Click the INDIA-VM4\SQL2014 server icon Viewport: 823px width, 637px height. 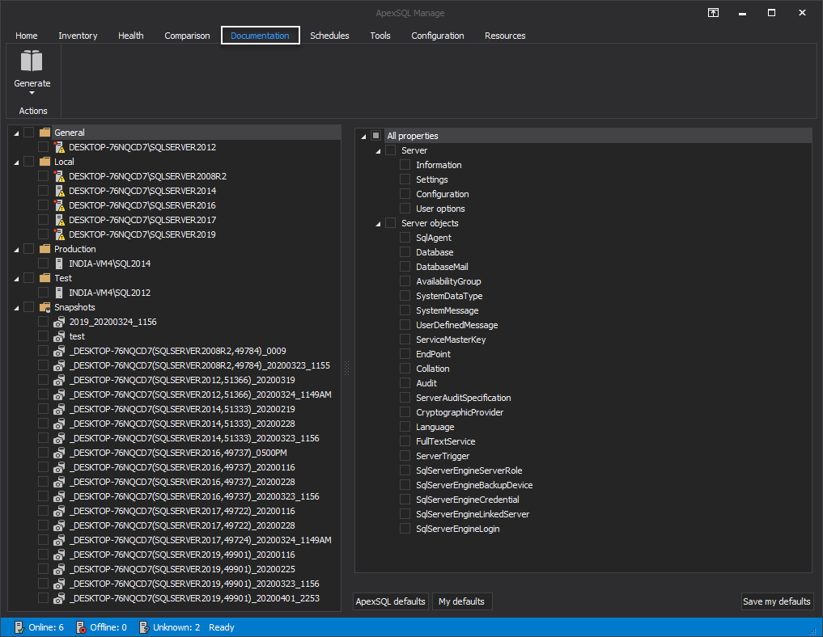(59, 264)
